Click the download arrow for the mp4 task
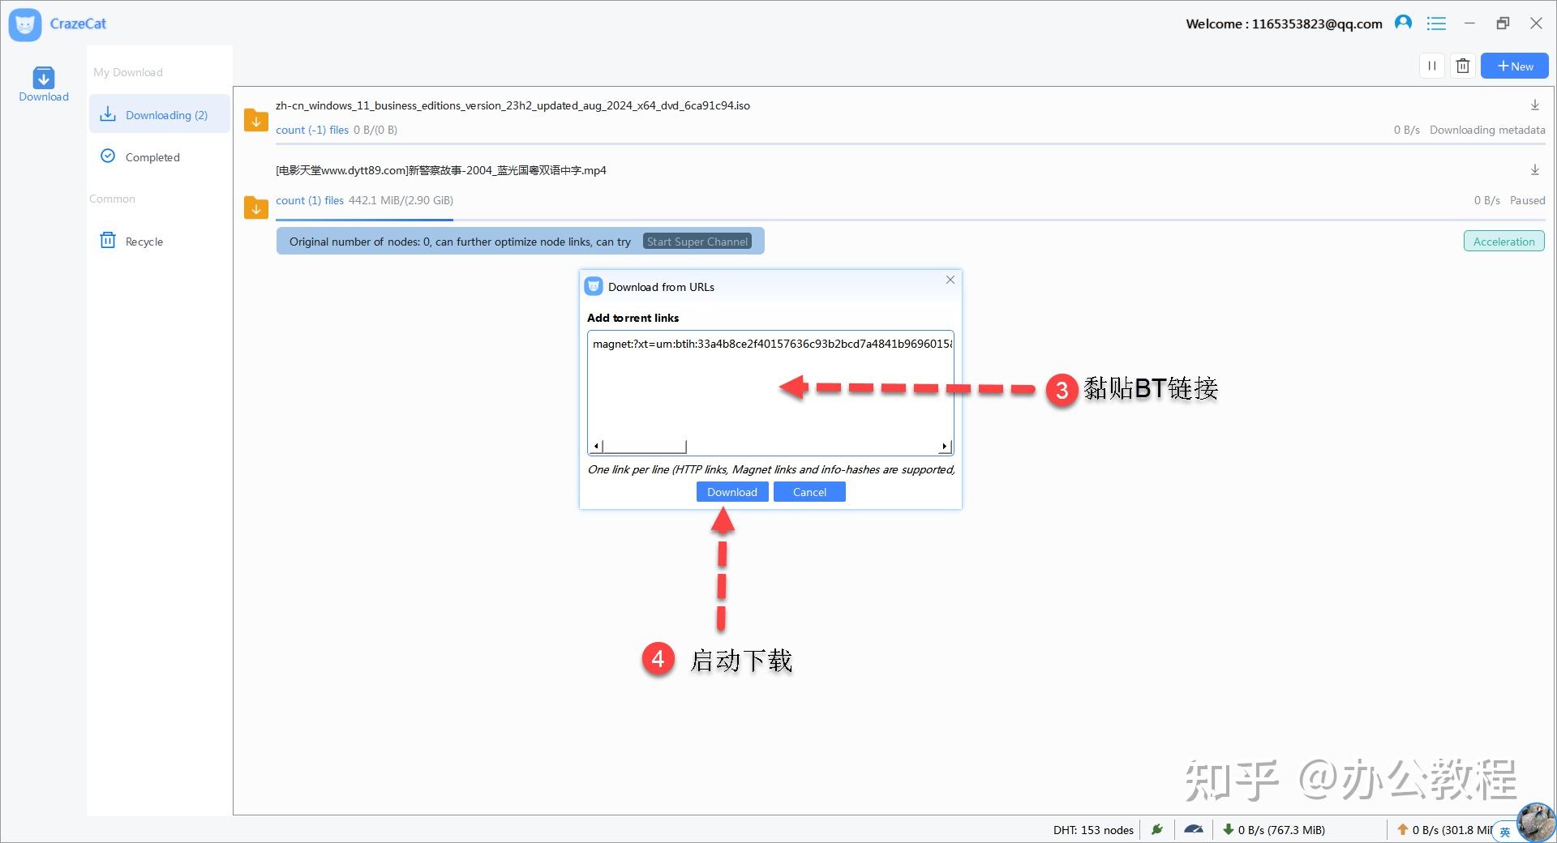 point(1535,170)
